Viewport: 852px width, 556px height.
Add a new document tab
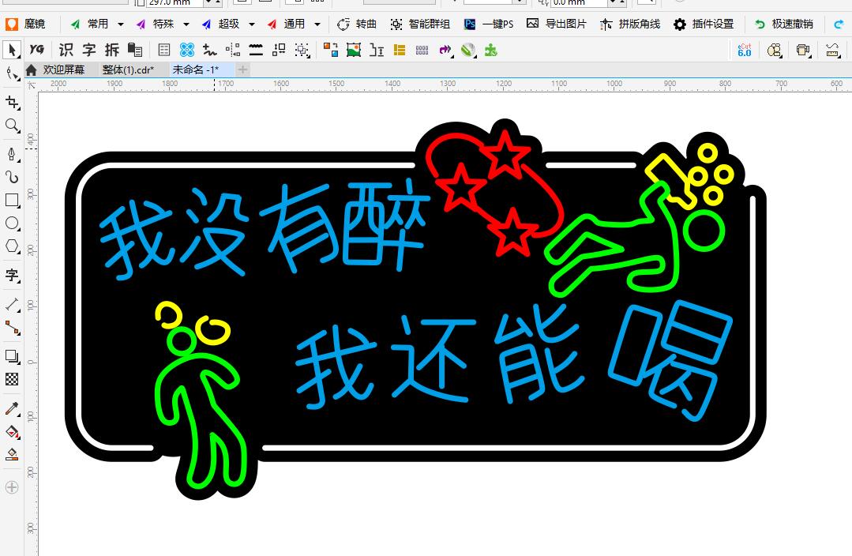pos(243,69)
